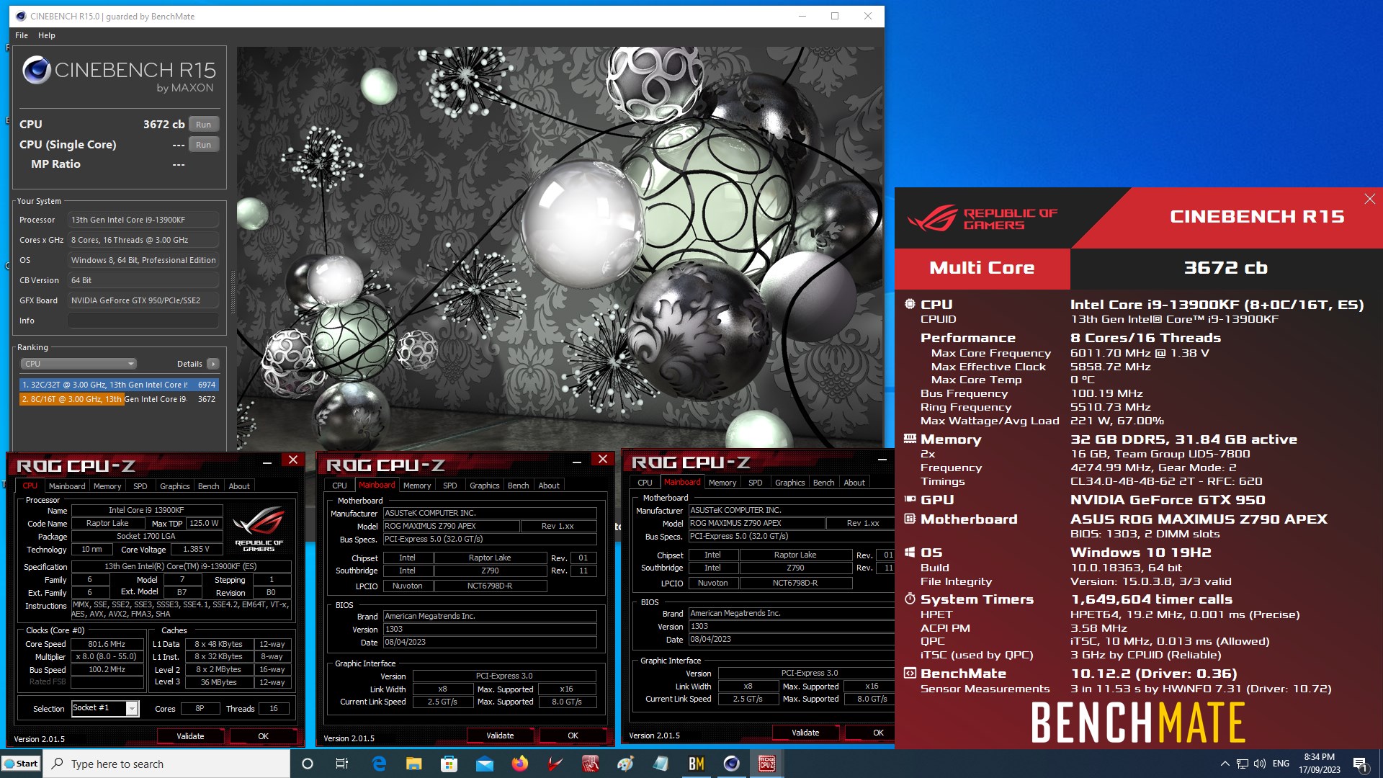1383x778 pixels.
Task: Click the GFX Board field in Cinebench
Action: [x=143, y=300]
